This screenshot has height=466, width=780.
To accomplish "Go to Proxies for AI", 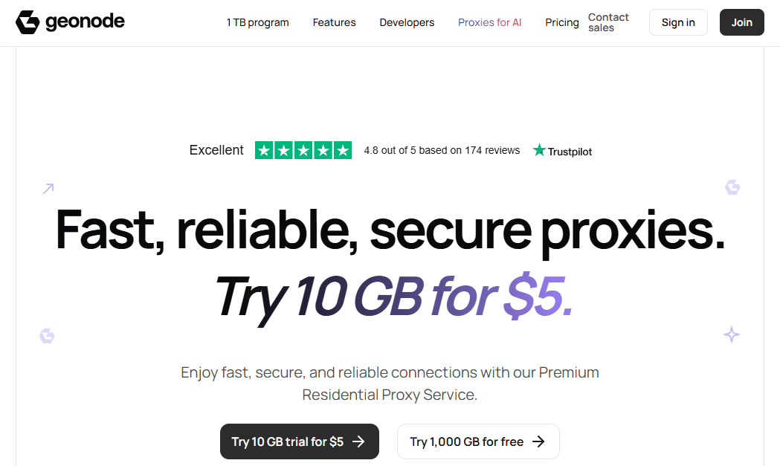I will tap(489, 22).
